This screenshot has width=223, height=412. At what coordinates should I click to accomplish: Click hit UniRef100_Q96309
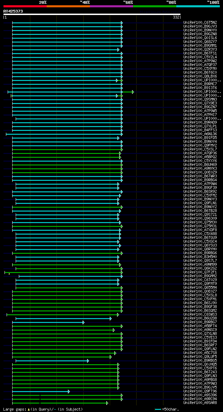pos(200,219)
